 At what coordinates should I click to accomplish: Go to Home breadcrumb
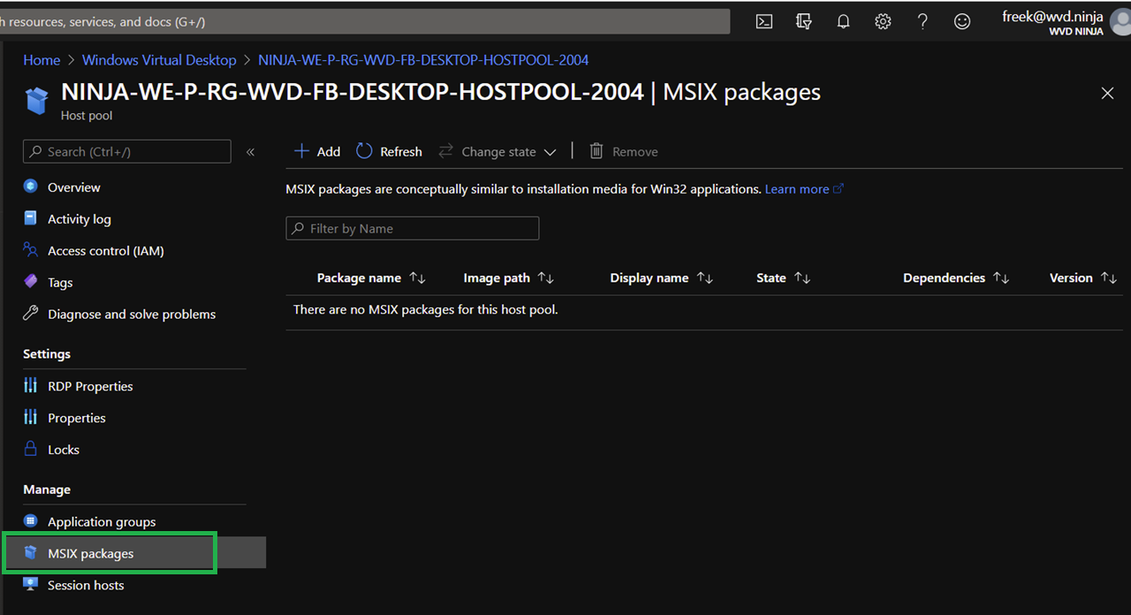(42, 60)
